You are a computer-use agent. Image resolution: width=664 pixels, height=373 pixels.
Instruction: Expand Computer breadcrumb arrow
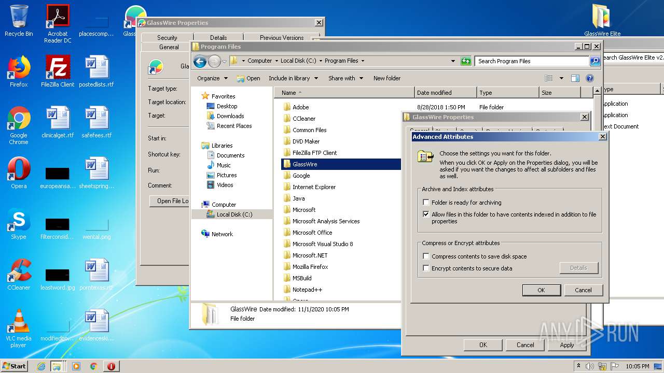click(x=276, y=61)
